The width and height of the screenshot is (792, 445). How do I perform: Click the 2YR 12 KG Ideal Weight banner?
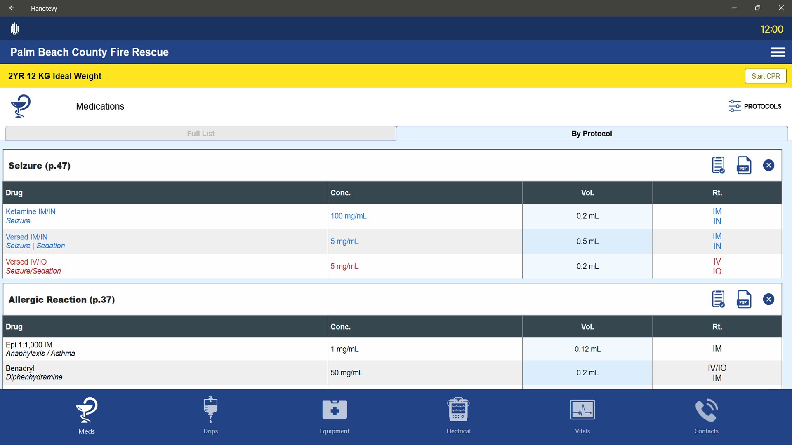point(54,76)
